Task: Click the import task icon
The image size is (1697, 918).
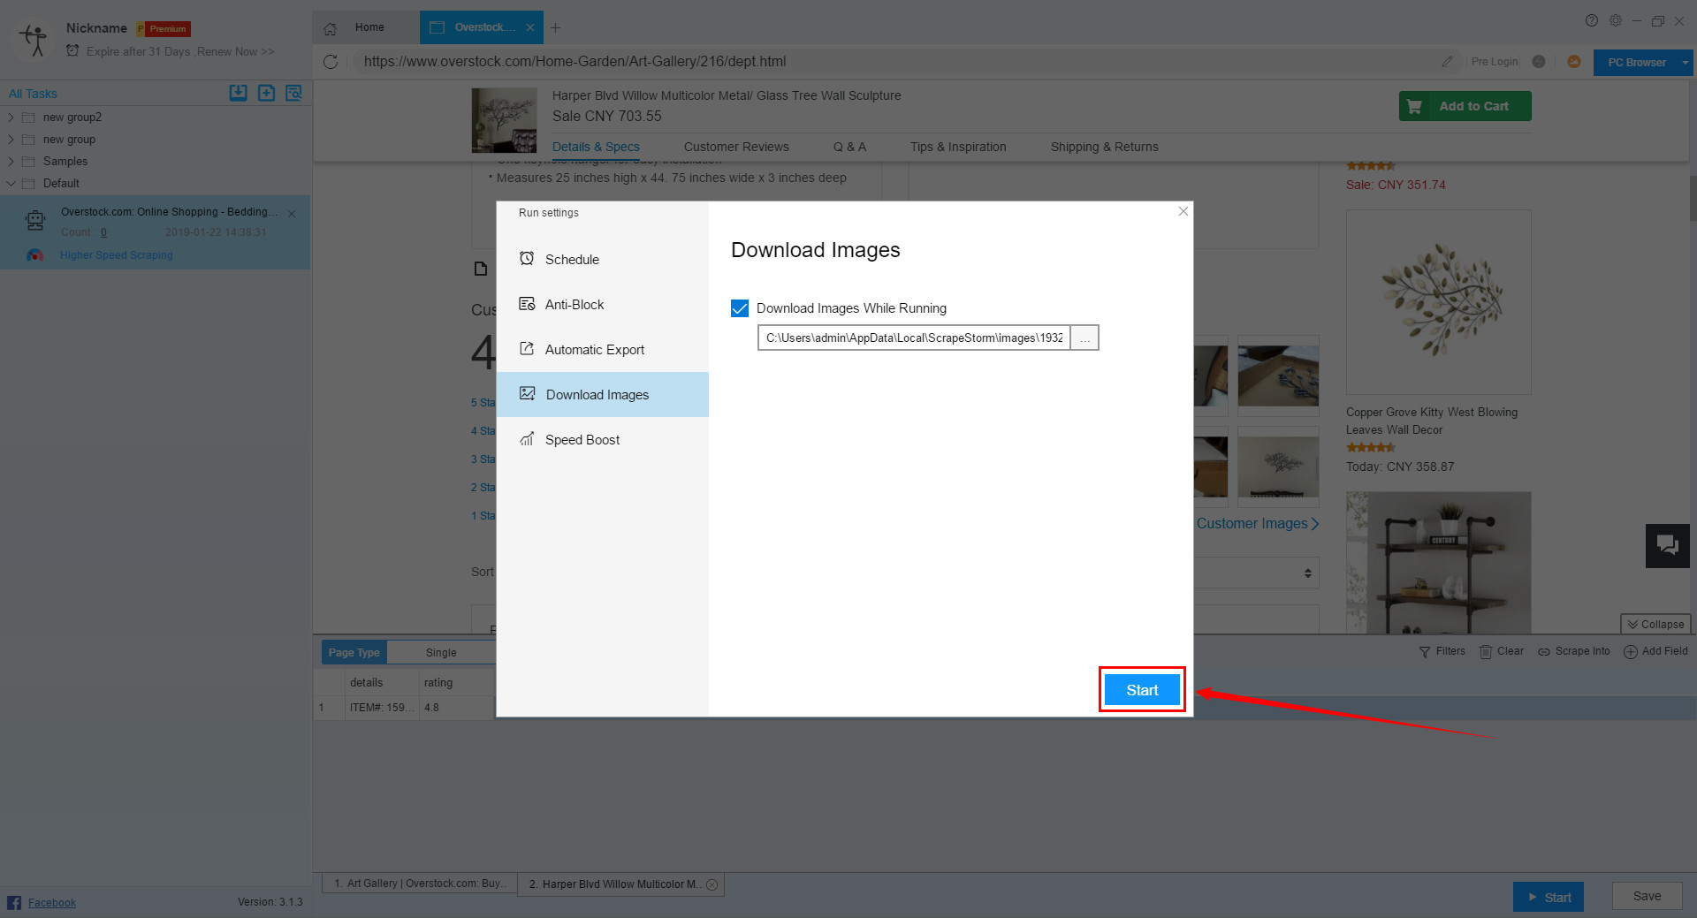Action: coord(239,93)
